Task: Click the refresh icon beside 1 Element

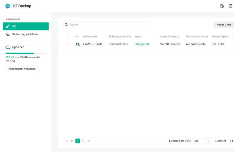Action: point(231,141)
